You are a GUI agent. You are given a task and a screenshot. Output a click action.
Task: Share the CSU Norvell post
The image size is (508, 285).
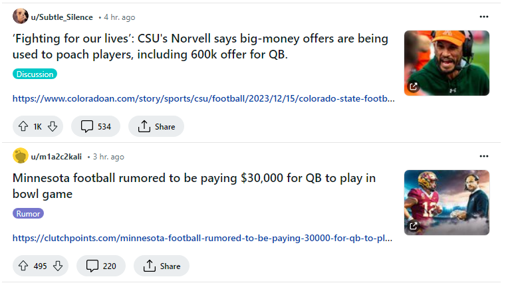pos(156,126)
